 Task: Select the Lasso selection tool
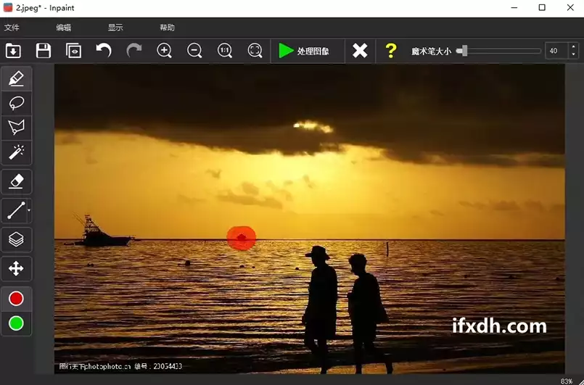(x=16, y=104)
